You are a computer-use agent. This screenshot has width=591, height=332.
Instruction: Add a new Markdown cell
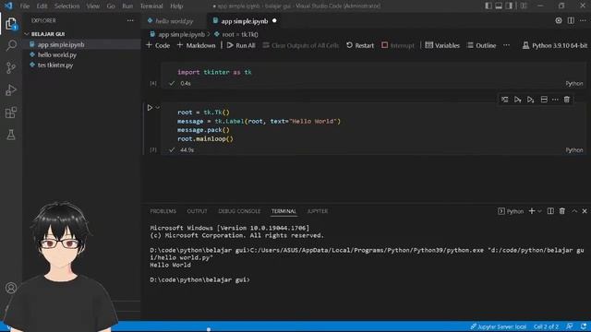[196, 45]
